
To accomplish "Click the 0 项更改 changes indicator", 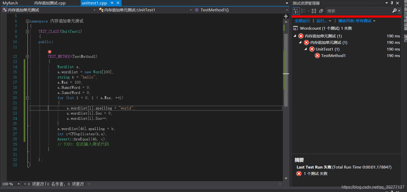I will click(x=36, y=184).
